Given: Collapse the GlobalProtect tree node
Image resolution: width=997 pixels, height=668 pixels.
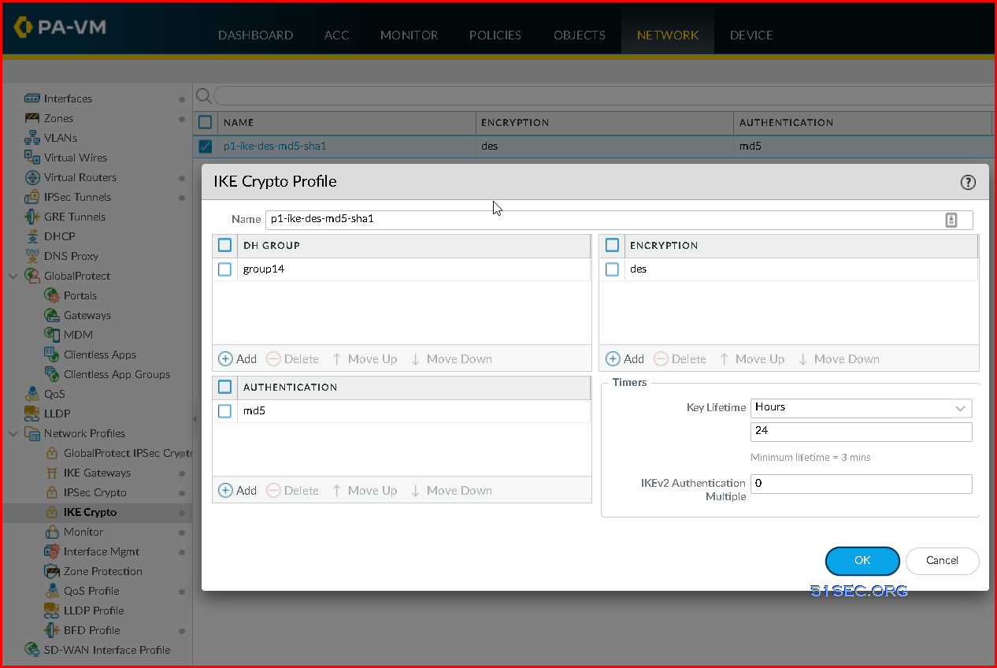Looking at the screenshot, I should tap(13, 276).
